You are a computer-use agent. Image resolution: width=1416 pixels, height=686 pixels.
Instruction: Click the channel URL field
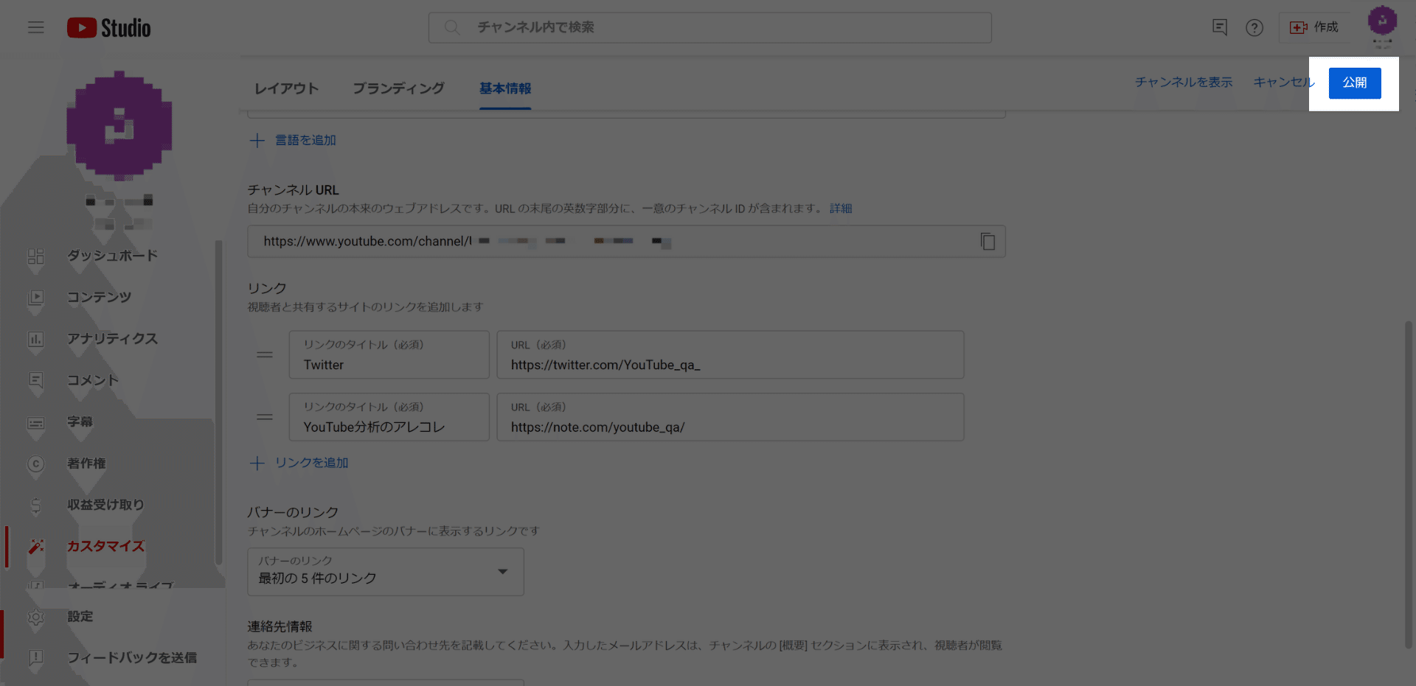(x=626, y=241)
